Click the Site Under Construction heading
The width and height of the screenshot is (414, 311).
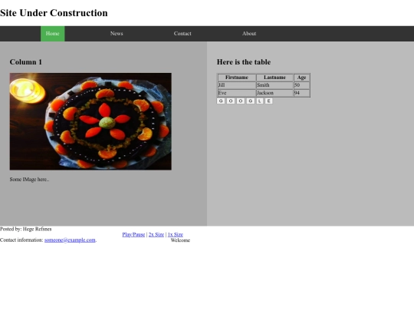pyautogui.click(x=54, y=13)
